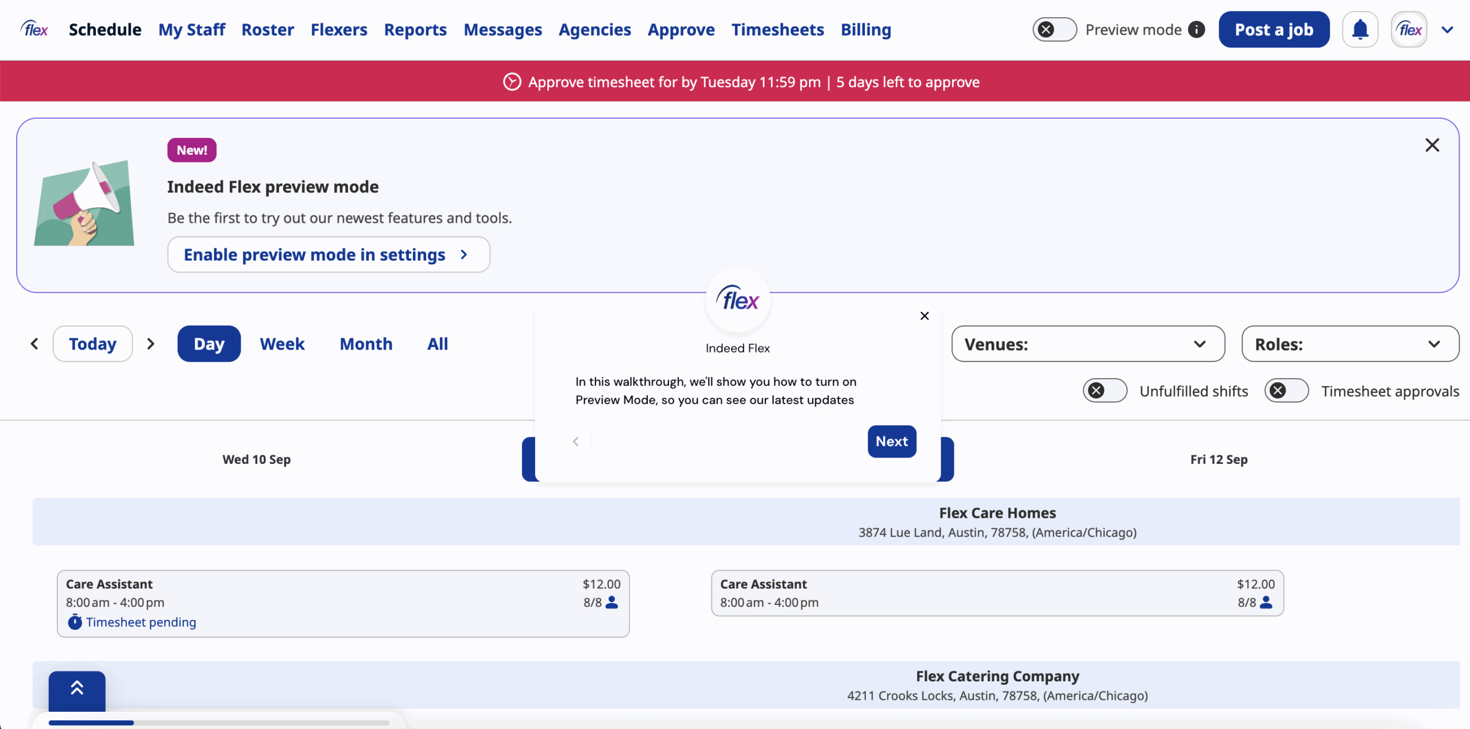Go to the Flexers page
This screenshot has width=1470, height=729.
click(x=339, y=29)
